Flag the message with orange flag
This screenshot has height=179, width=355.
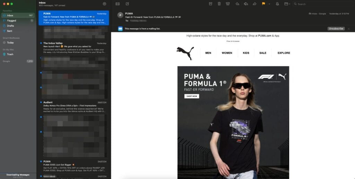point(263,4)
